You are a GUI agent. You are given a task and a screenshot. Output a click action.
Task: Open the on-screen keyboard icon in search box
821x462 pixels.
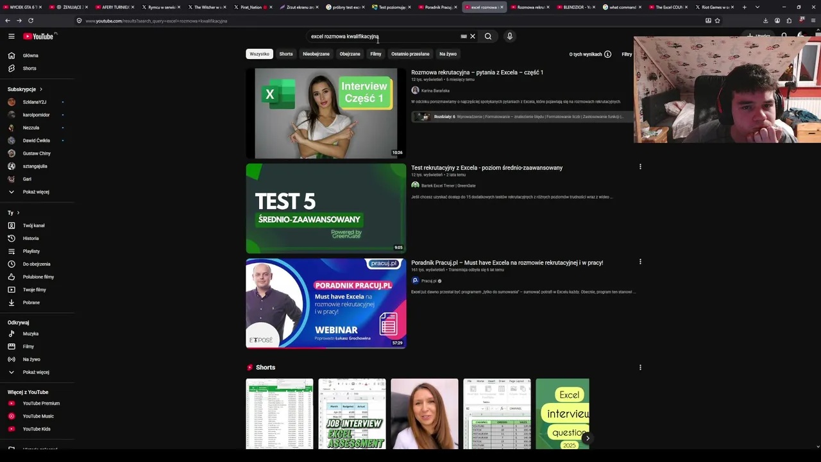point(464,37)
